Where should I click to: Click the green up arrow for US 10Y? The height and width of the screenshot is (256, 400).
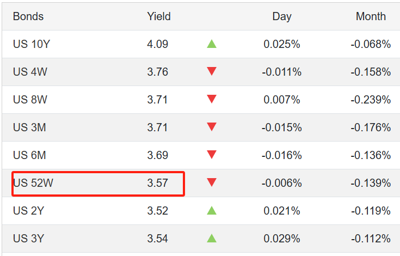(212, 44)
